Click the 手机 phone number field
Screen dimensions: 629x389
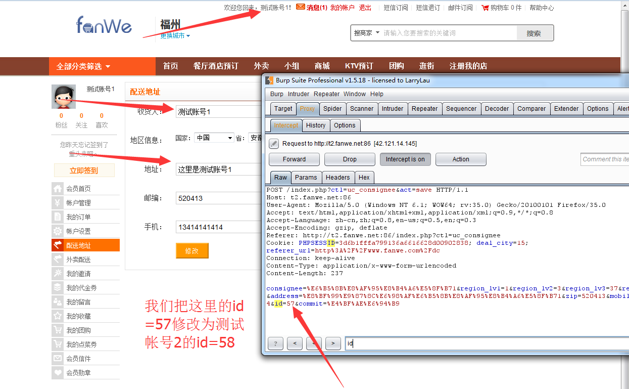(x=218, y=227)
